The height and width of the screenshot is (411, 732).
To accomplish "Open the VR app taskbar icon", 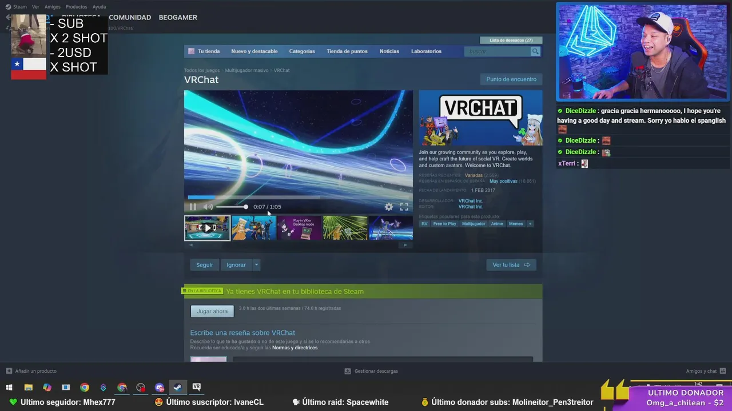I will (x=197, y=387).
